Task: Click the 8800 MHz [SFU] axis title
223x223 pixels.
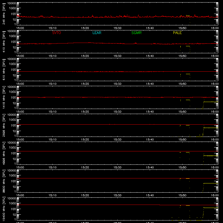Action: [x=4, y=181]
